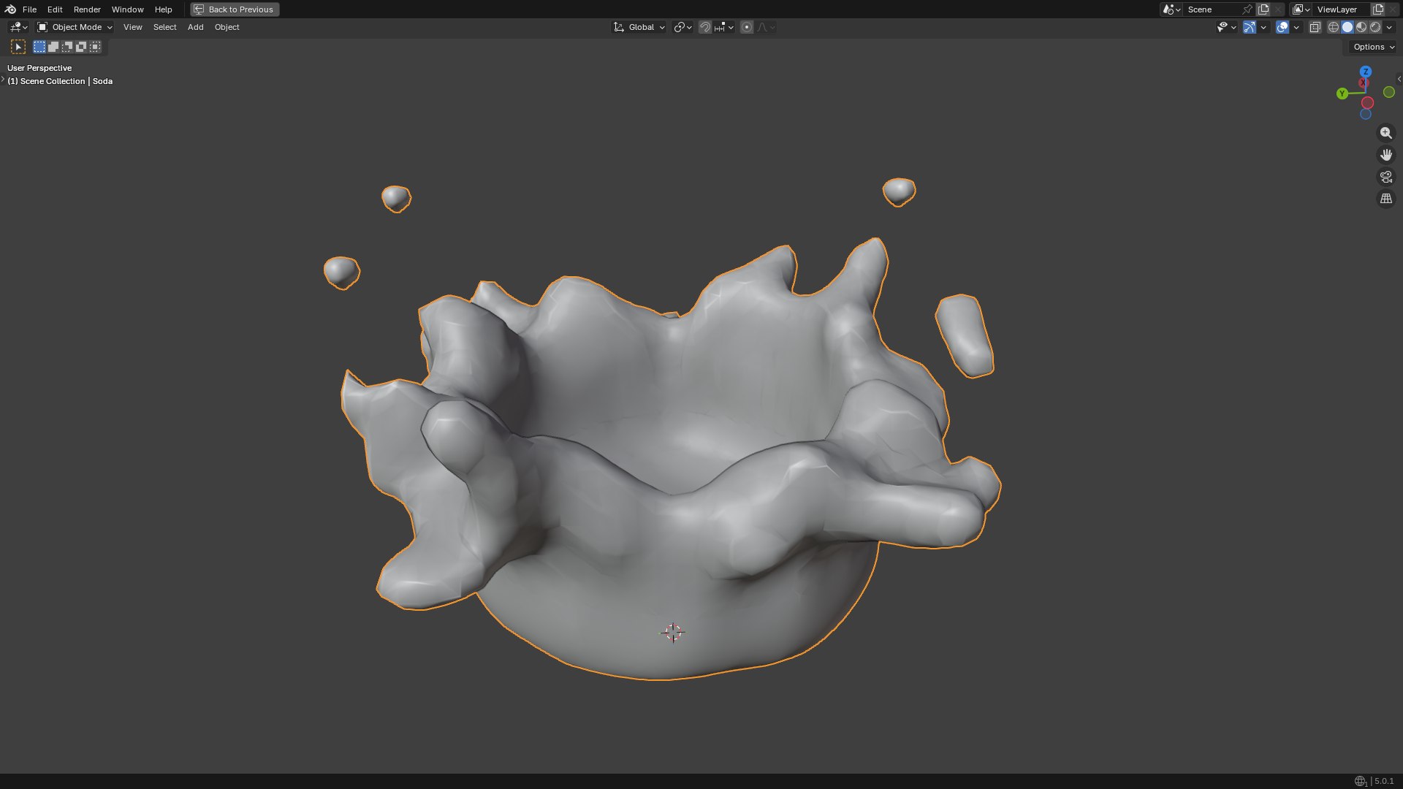Click the ViewLayer name field

(1342, 9)
